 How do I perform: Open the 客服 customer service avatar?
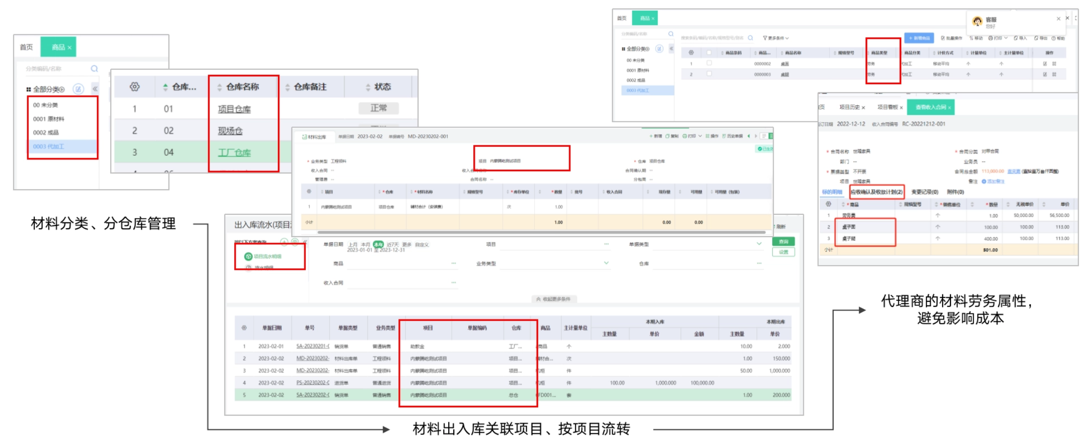977,21
